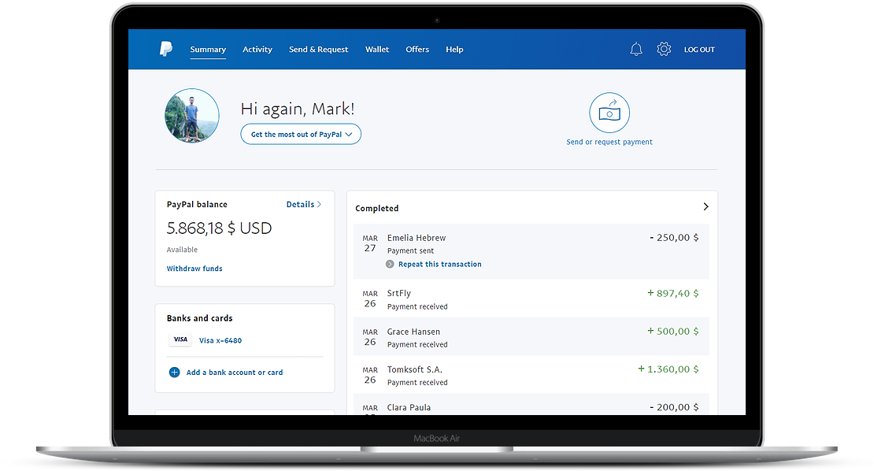Screen dimensions: 874x471
Task: Open Visa x-6480 card link
Action: click(x=220, y=340)
